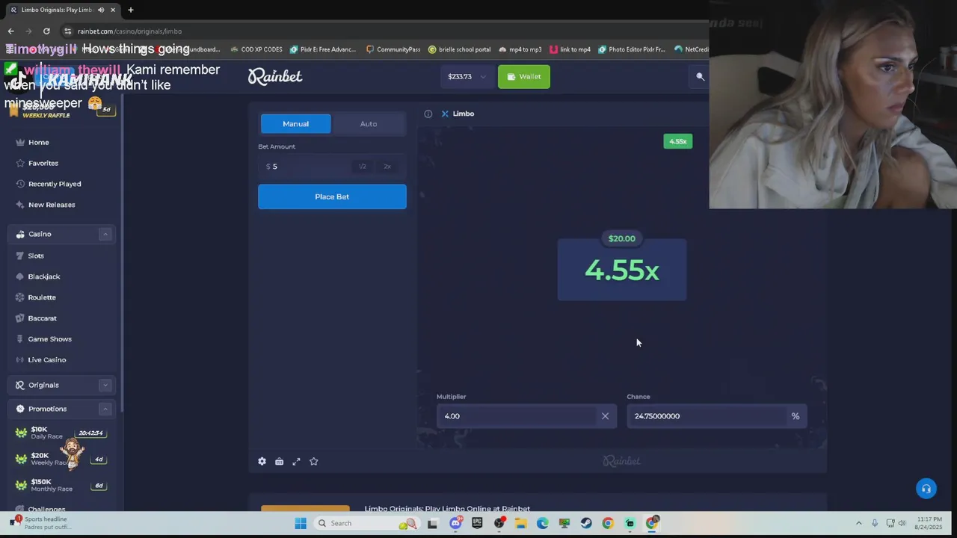Click the Multiplier input field
This screenshot has width=957, height=538.
[517, 416]
